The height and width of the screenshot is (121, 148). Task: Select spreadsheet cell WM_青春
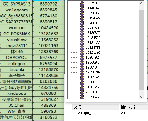(17, 111)
